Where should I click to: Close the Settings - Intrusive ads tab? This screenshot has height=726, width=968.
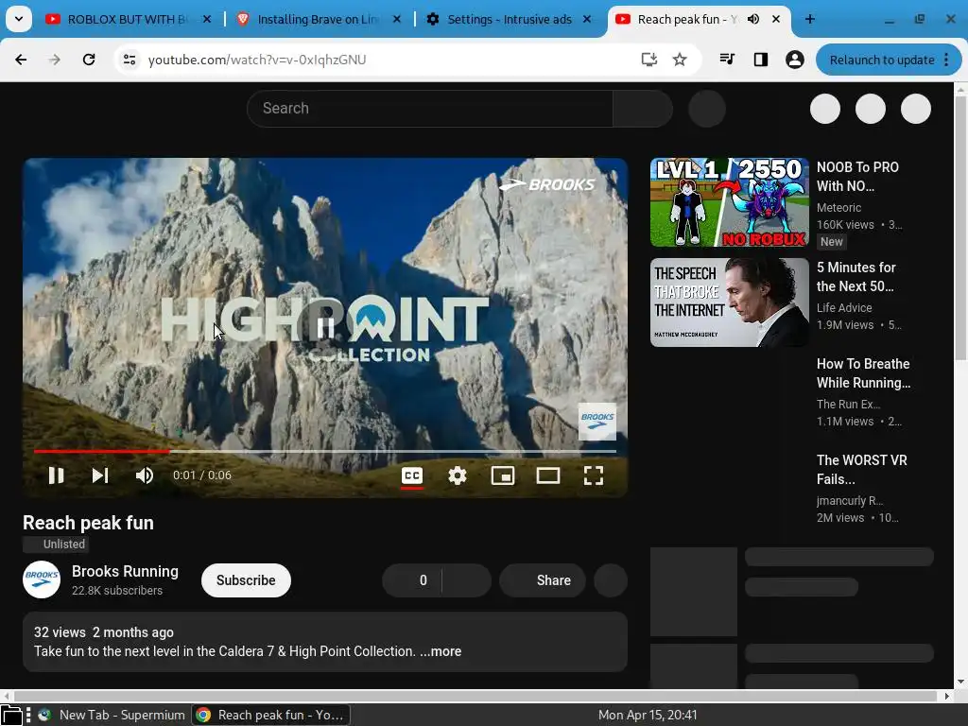coord(587,19)
